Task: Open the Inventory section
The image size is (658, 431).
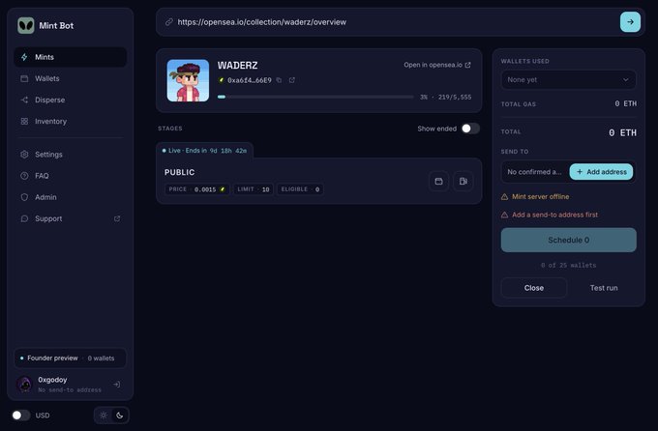Action: click(71, 121)
